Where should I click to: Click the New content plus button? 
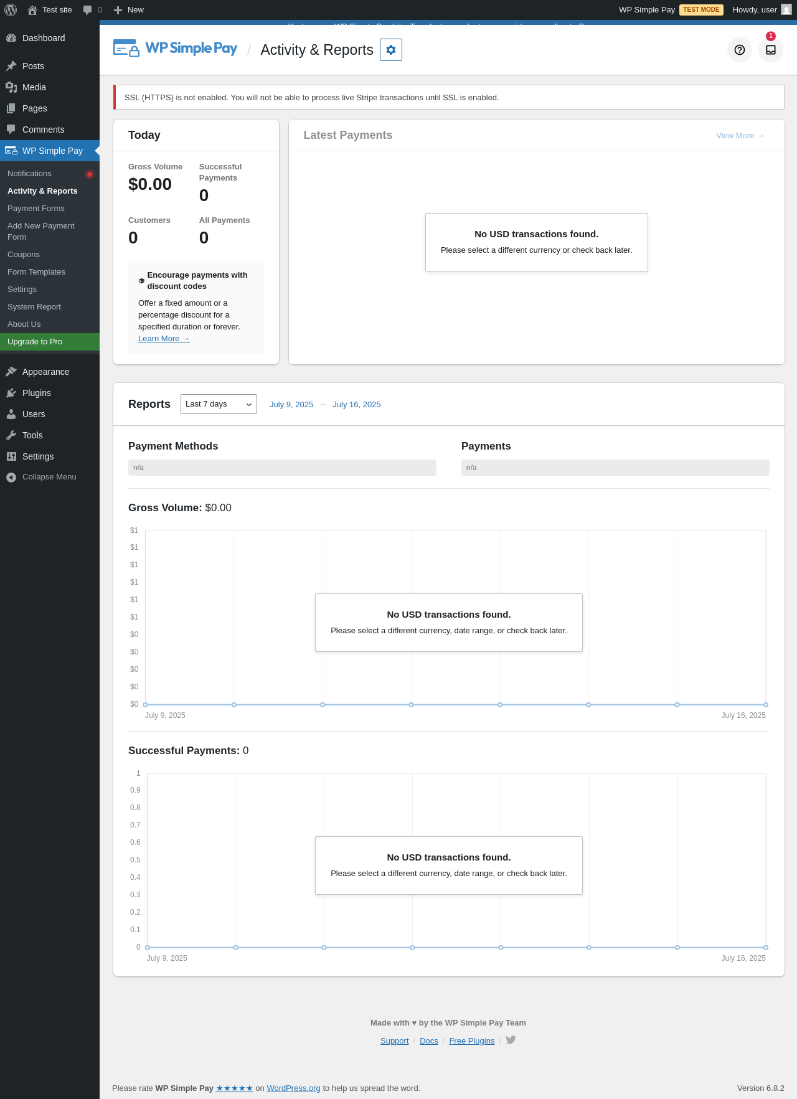pyautogui.click(x=129, y=10)
